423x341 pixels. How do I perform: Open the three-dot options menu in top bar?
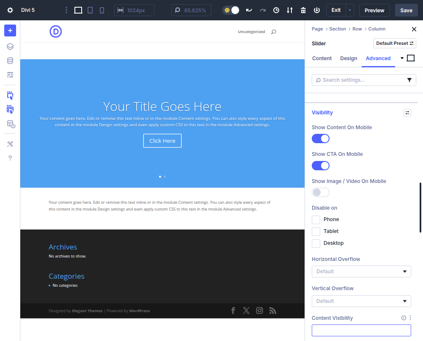[x=66, y=10]
